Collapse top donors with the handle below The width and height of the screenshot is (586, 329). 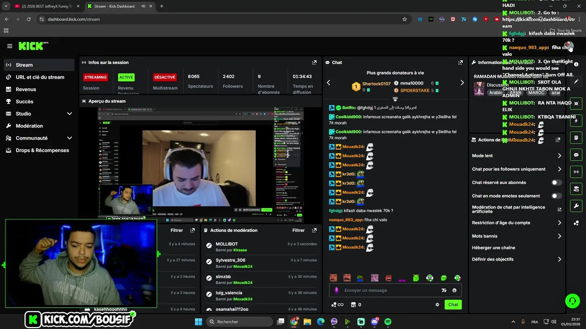(x=395, y=99)
